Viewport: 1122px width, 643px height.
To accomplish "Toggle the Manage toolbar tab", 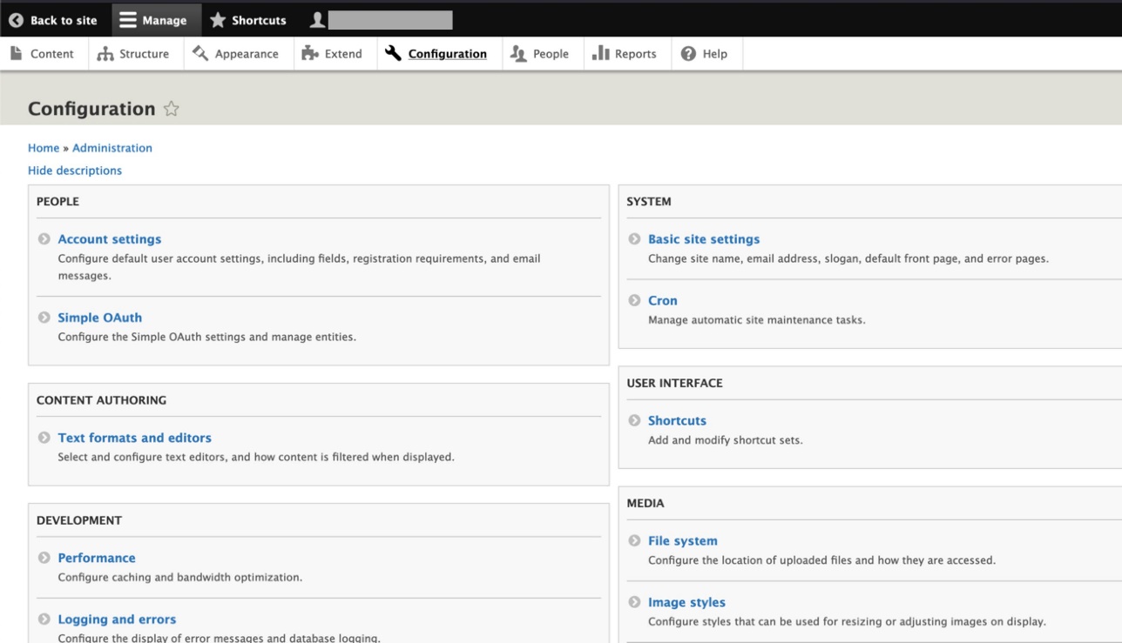I will point(155,20).
